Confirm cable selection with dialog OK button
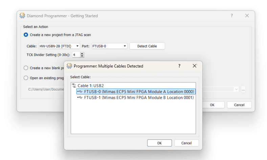Image resolution: width=267 pixels, height=160 pixels. (159, 143)
